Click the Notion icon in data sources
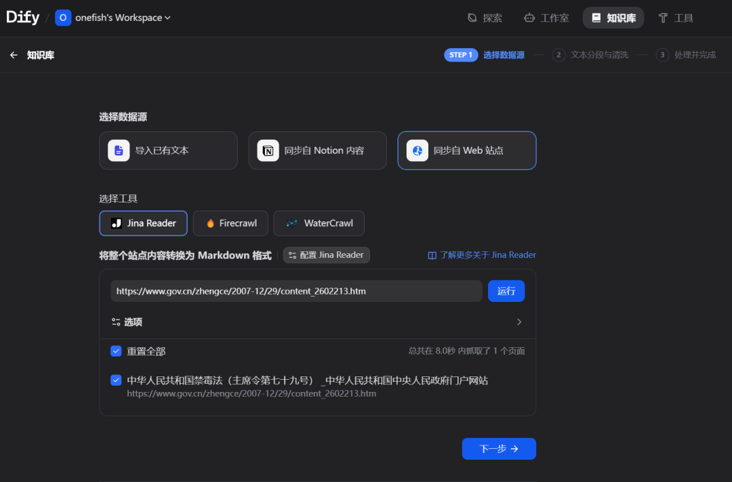 pyautogui.click(x=268, y=150)
